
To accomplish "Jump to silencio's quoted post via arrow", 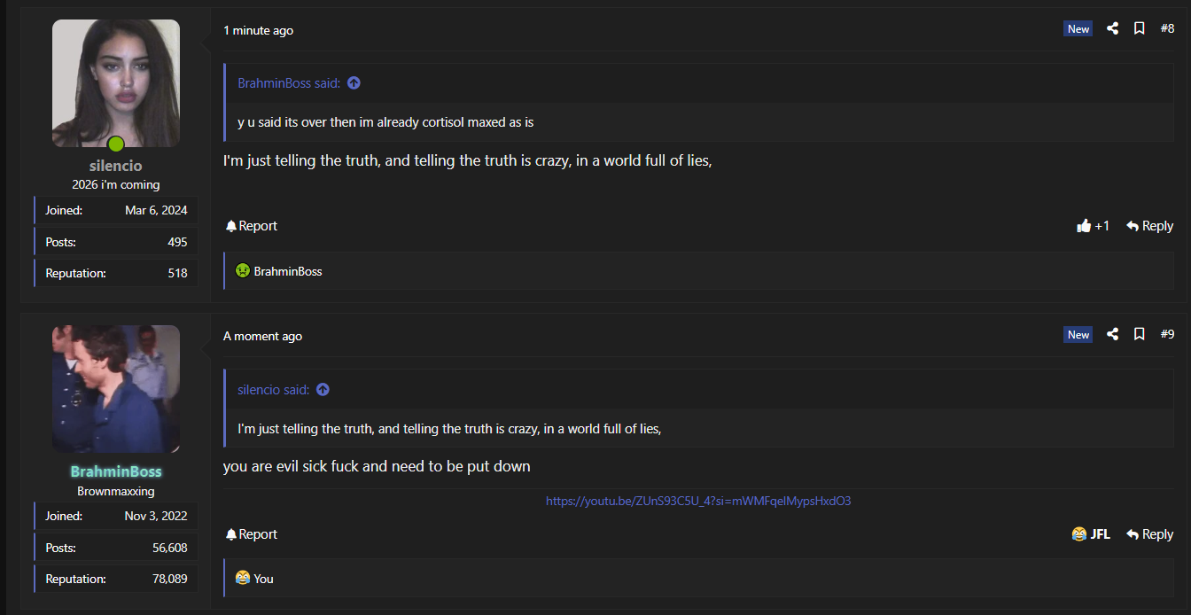I will (x=323, y=390).
